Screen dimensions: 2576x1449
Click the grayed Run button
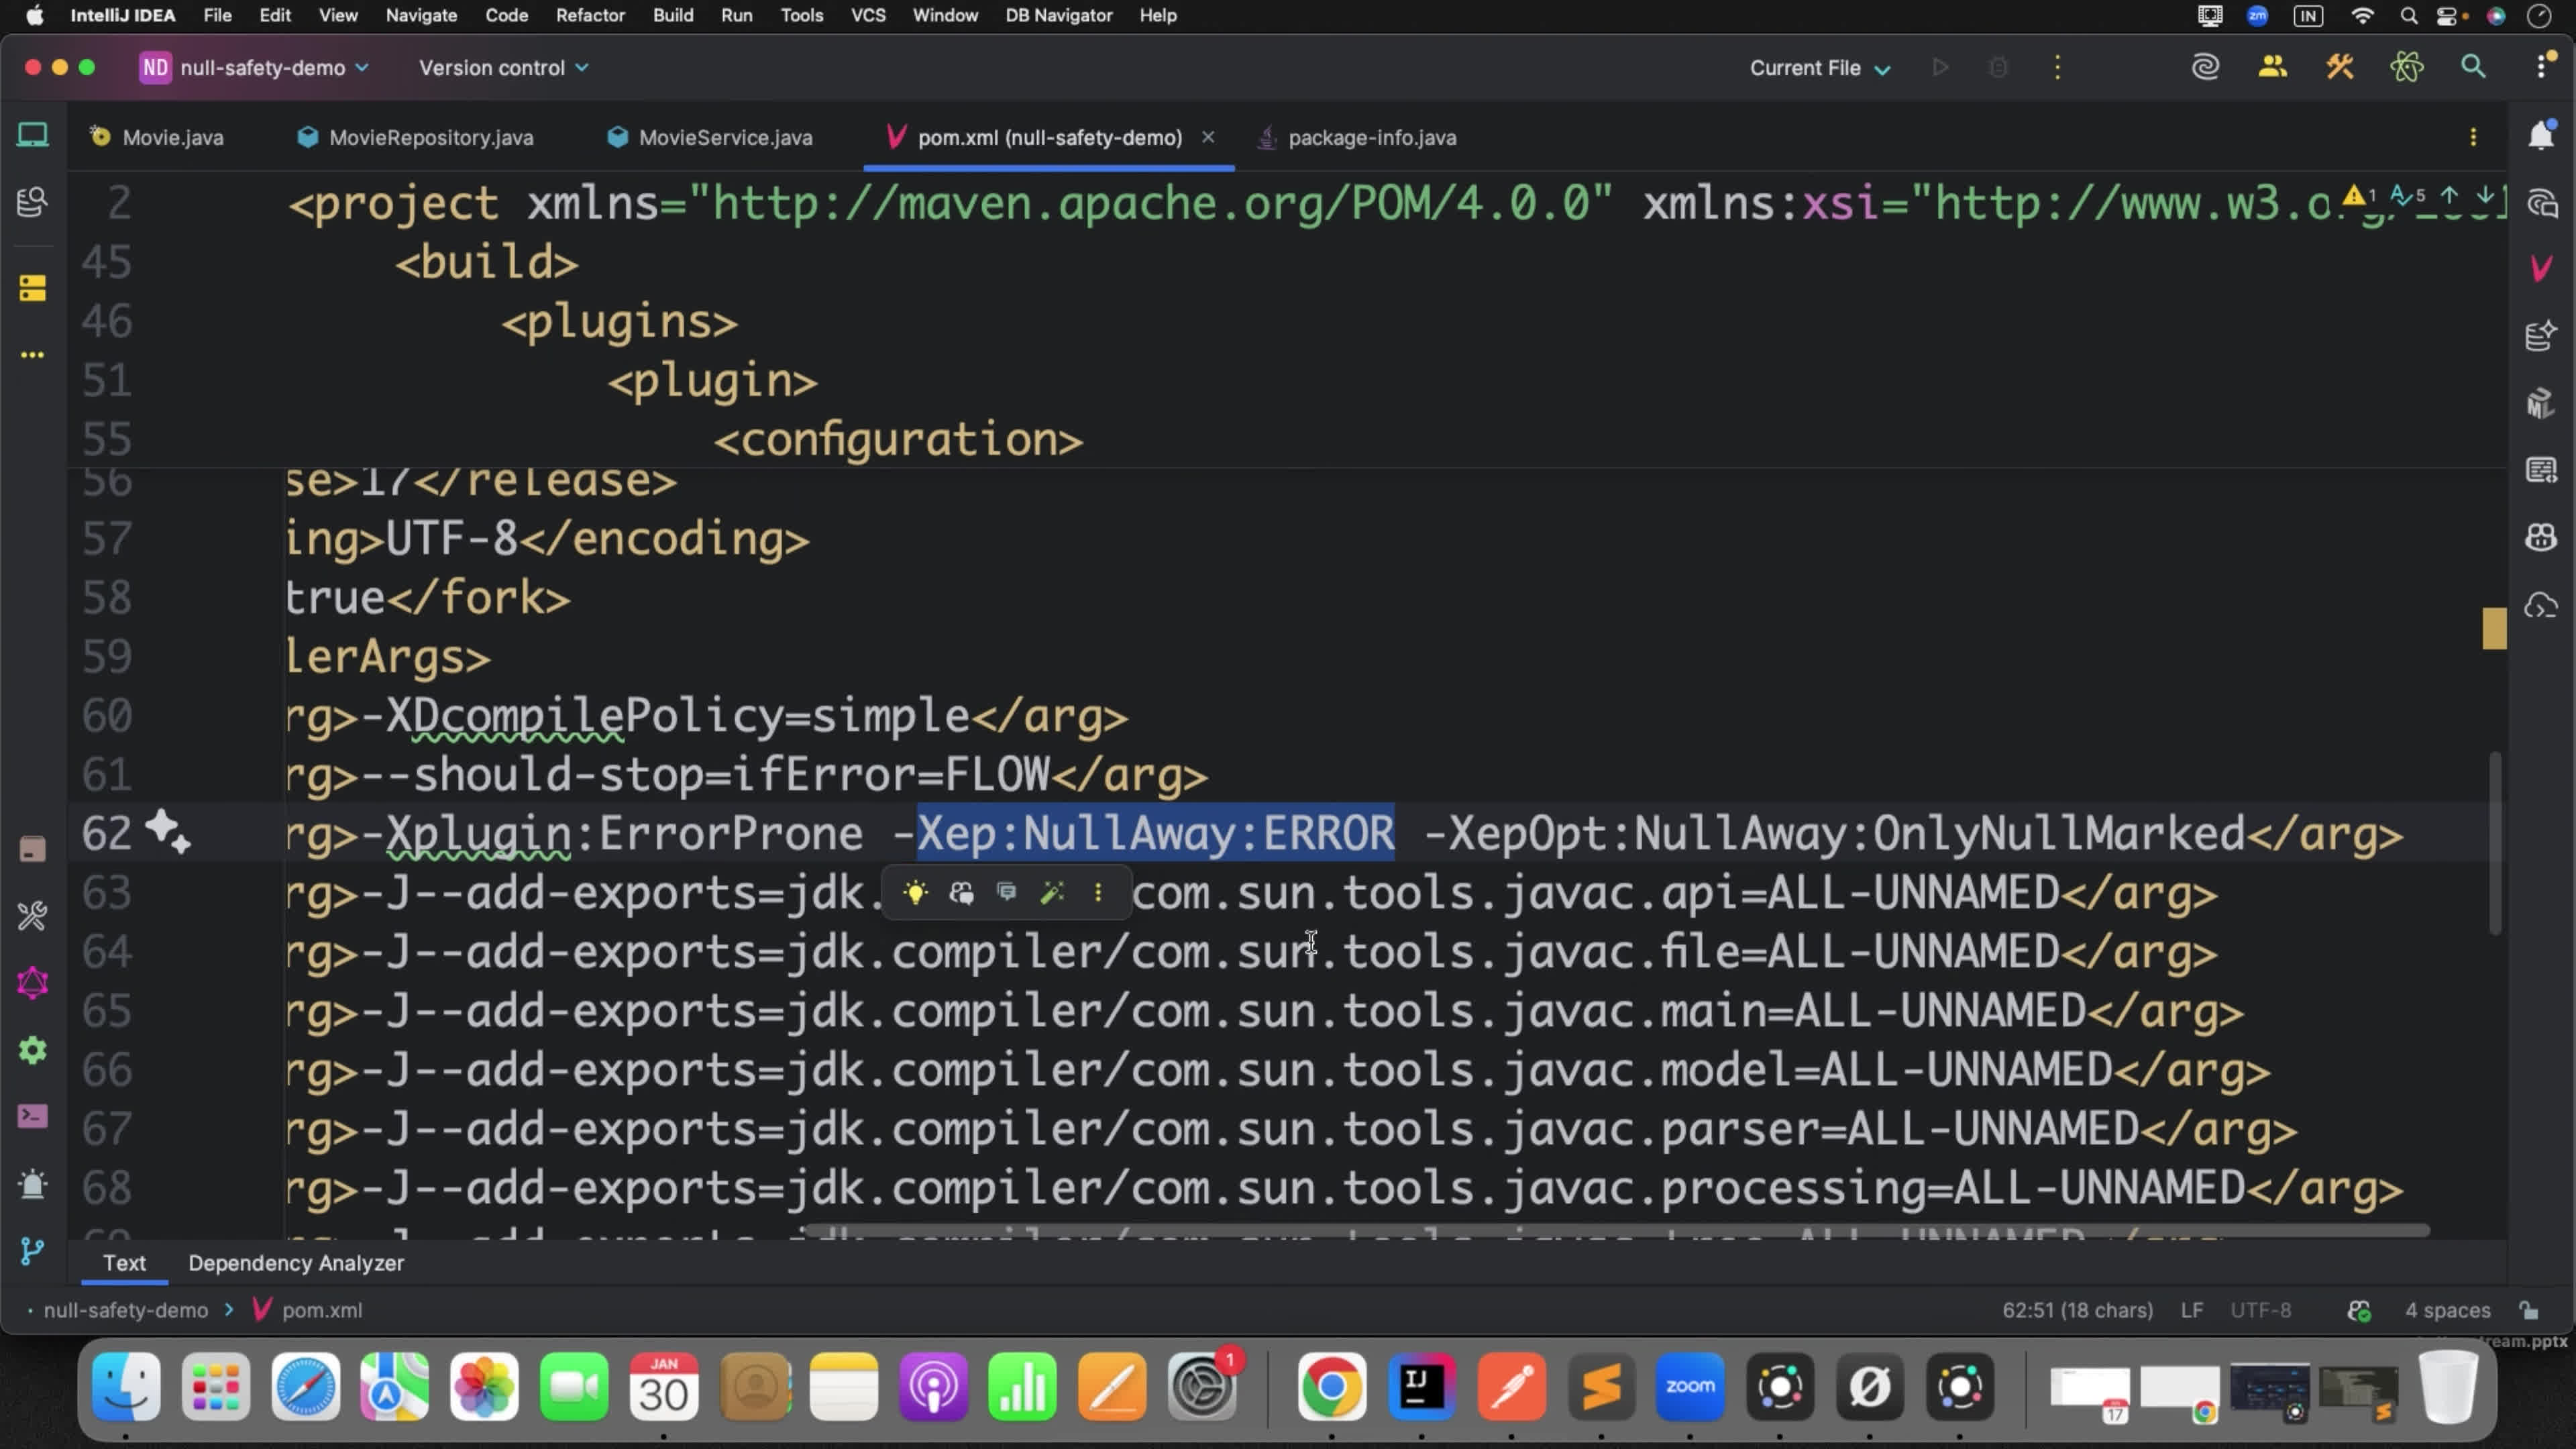[x=1940, y=67]
